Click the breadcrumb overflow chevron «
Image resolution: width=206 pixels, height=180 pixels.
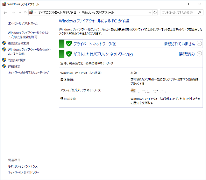pos(36,13)
